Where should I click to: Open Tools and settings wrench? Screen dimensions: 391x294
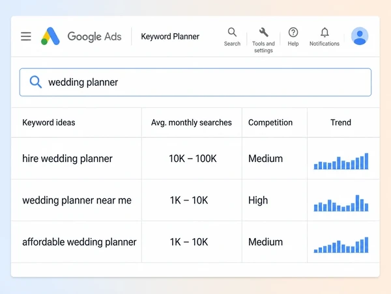tap(263, 40)
